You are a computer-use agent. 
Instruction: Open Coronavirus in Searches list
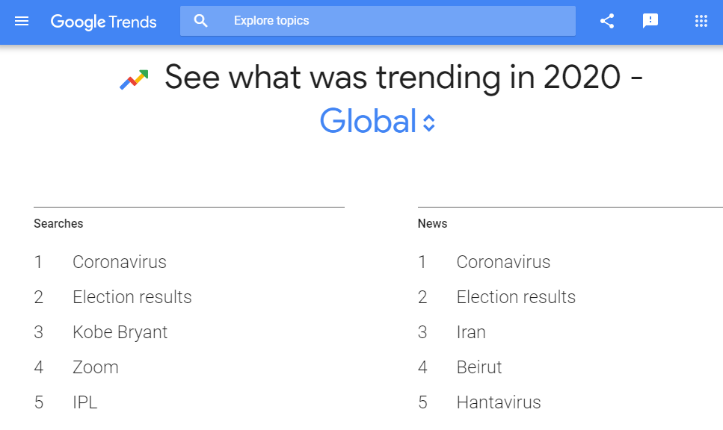click(x=120, y=262)
